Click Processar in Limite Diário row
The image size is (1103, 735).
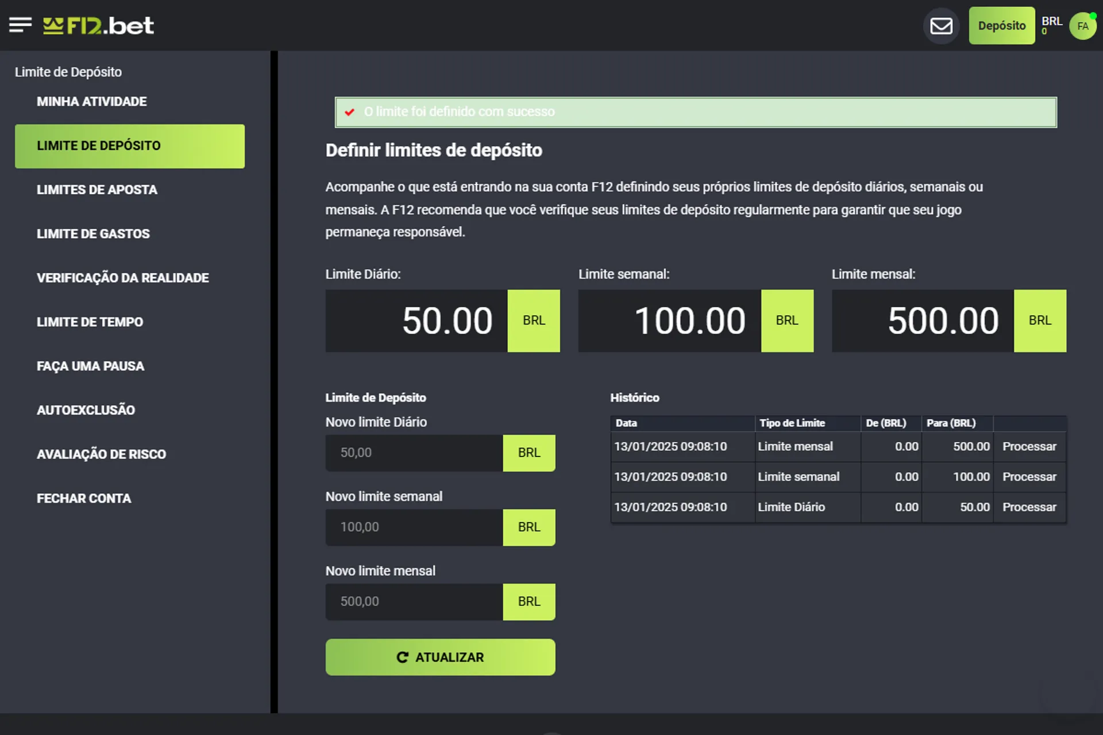click(x=1029, y=507)
